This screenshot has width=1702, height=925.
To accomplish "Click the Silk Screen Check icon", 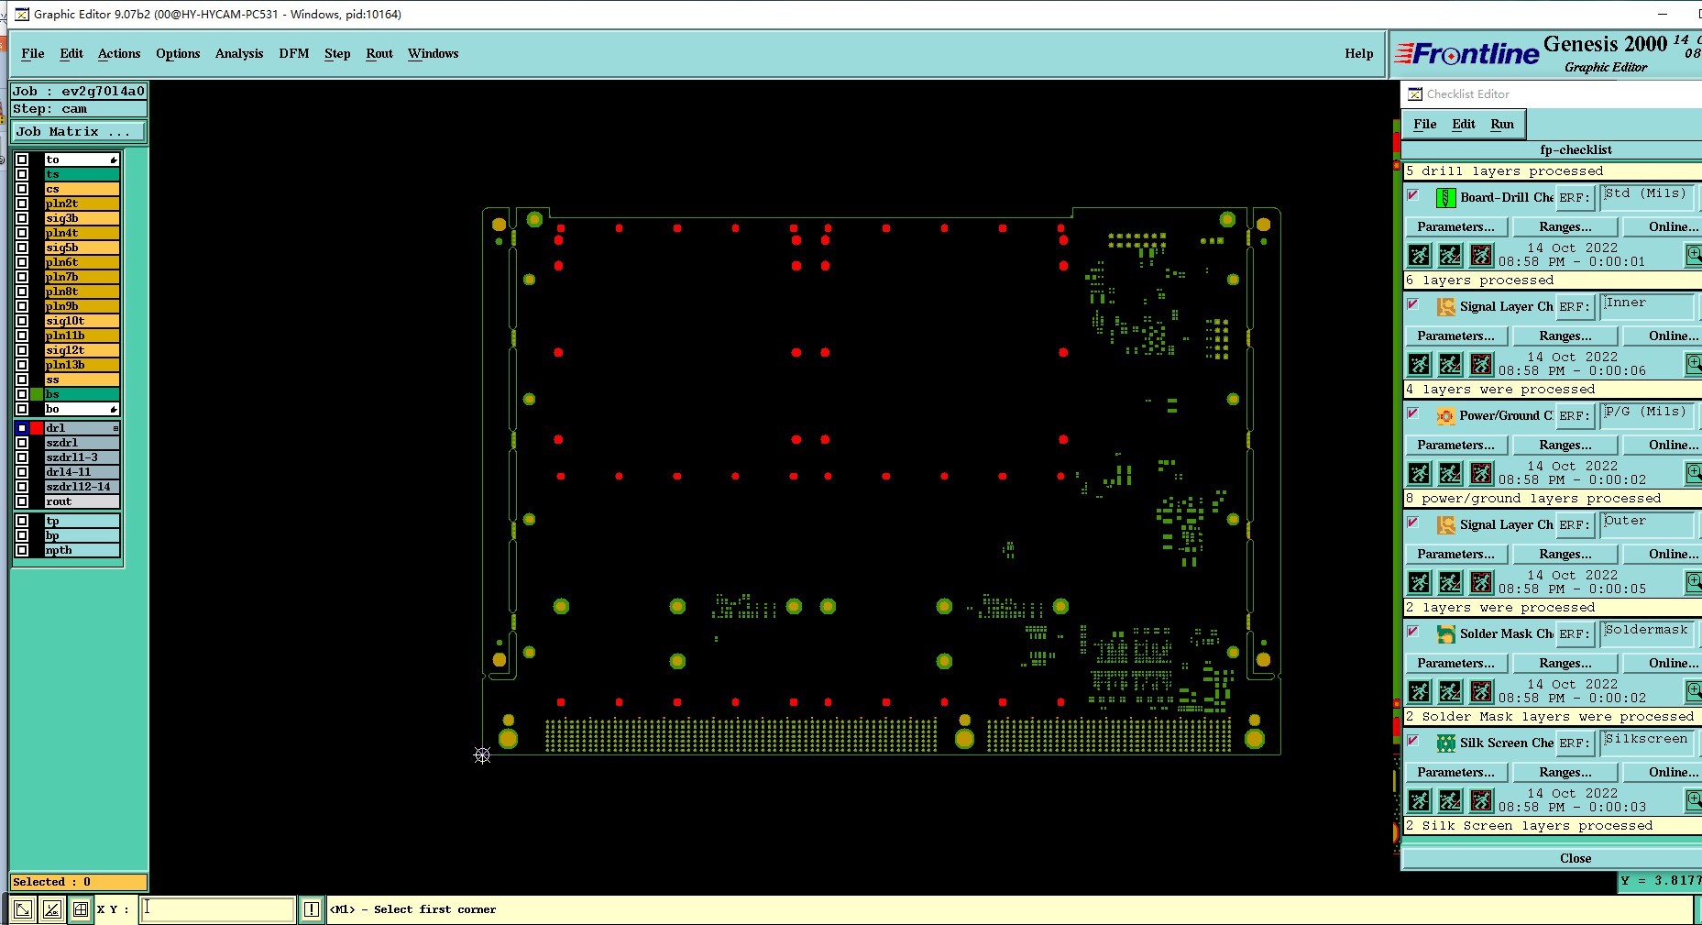I will 1445,743.
